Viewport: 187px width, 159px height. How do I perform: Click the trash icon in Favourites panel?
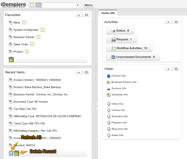click(x=11, y=59)
